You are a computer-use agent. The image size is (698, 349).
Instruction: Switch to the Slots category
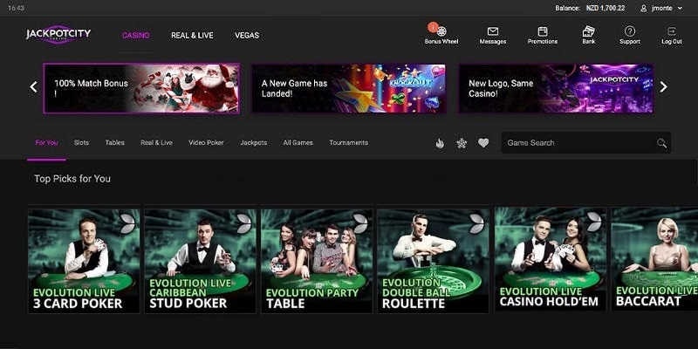tap(81, 143)
